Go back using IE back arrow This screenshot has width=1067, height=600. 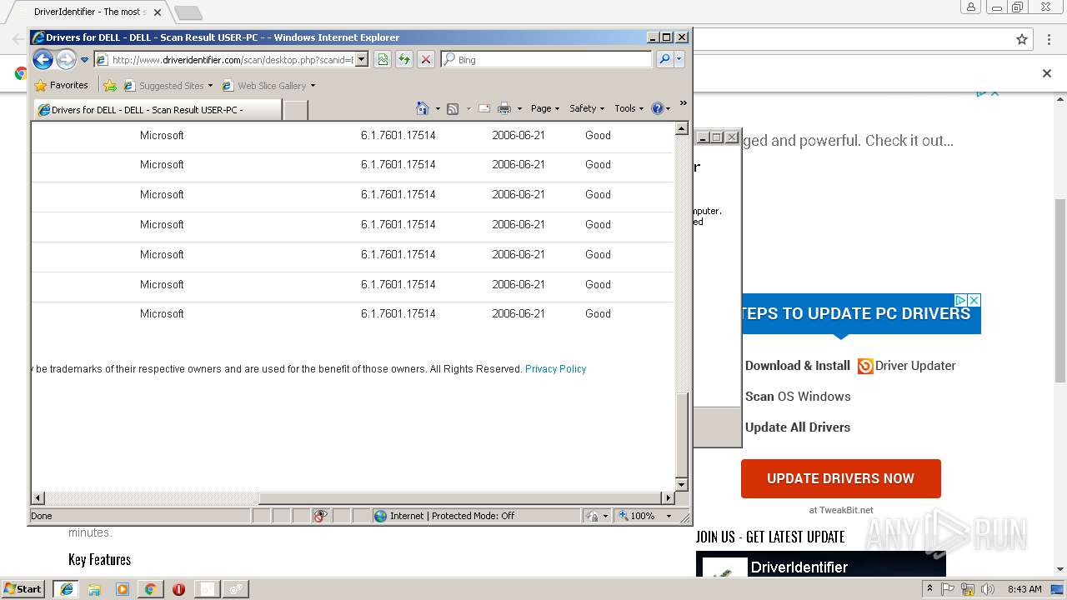43,60
